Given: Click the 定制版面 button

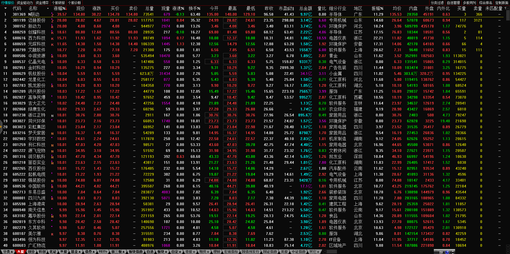Looking at the screenshot, I should pos(502,3).
